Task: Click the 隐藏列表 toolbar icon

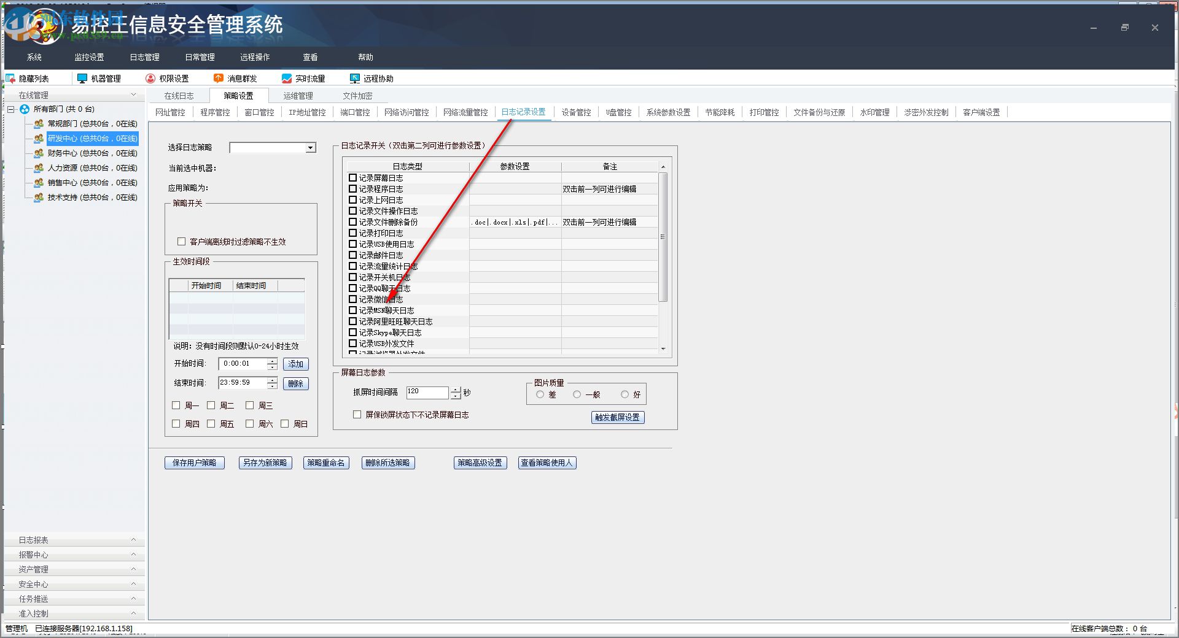Action: tap(10, 79)
